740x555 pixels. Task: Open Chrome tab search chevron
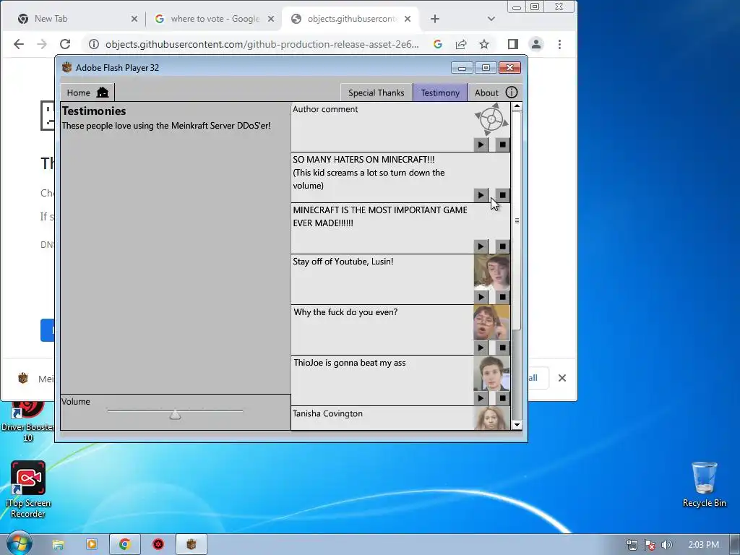click(x=491, y=19)
